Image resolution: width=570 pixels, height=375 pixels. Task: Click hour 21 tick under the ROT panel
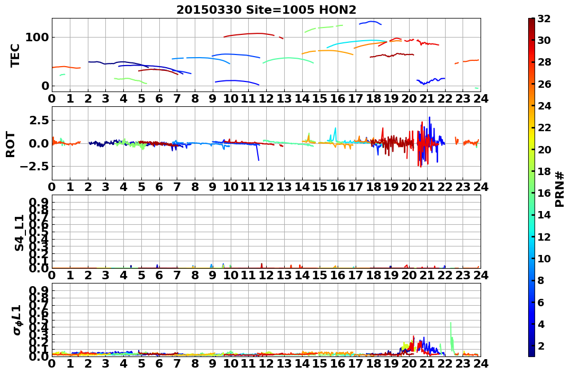coord(427,187)
